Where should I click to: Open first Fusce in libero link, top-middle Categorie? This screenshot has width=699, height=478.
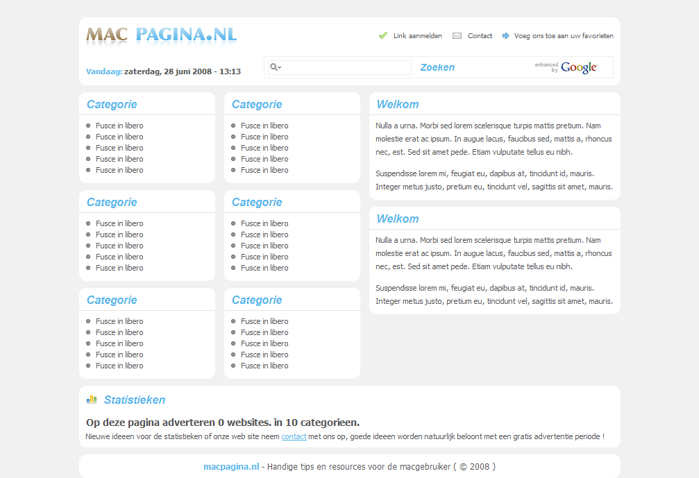pos(264,126)
